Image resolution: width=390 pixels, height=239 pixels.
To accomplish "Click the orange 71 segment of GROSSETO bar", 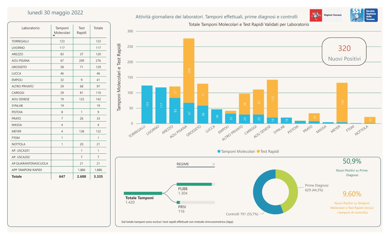I will click(203, 95).
